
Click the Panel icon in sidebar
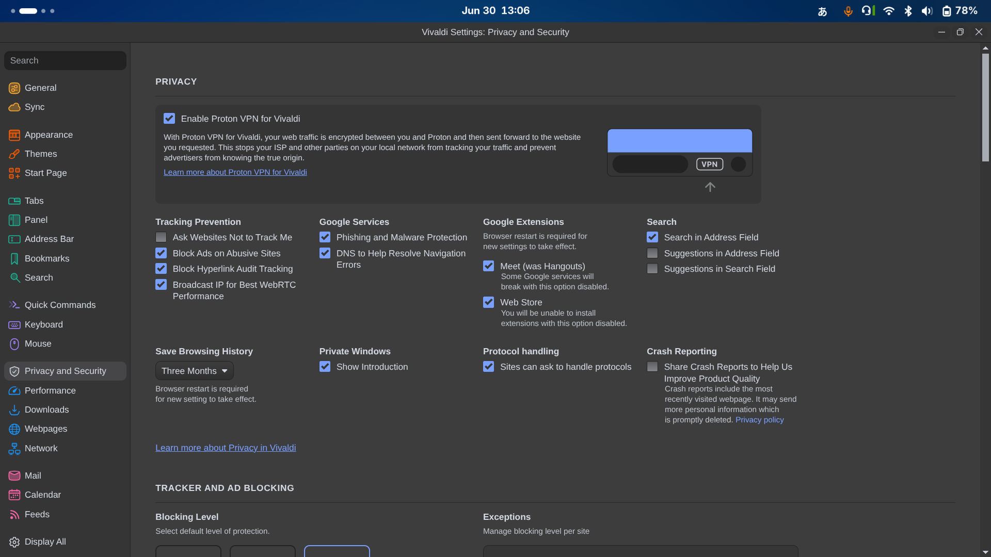(x=14, y=220)
